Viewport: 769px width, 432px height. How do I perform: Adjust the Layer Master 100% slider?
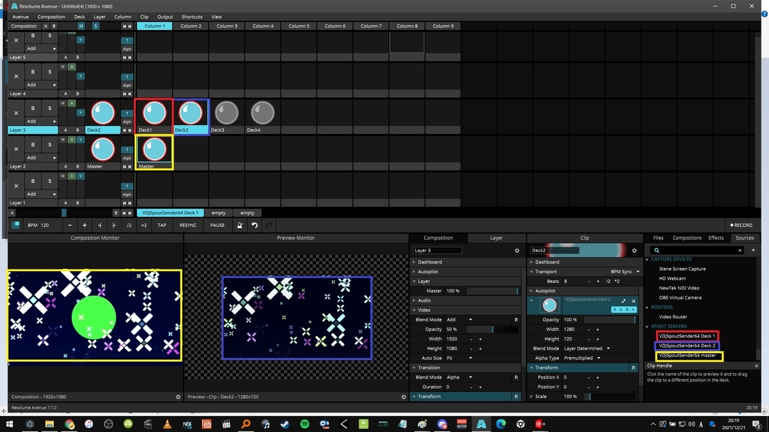pos(493,291)
